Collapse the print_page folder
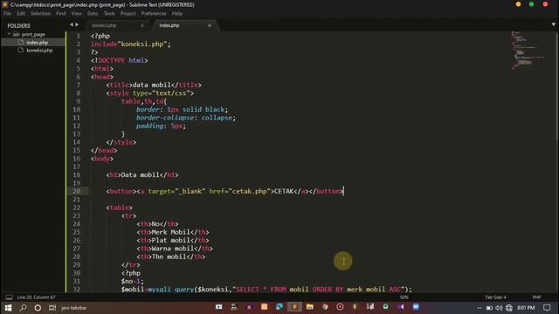Screen dimensions: 559x314 (9, 35)
